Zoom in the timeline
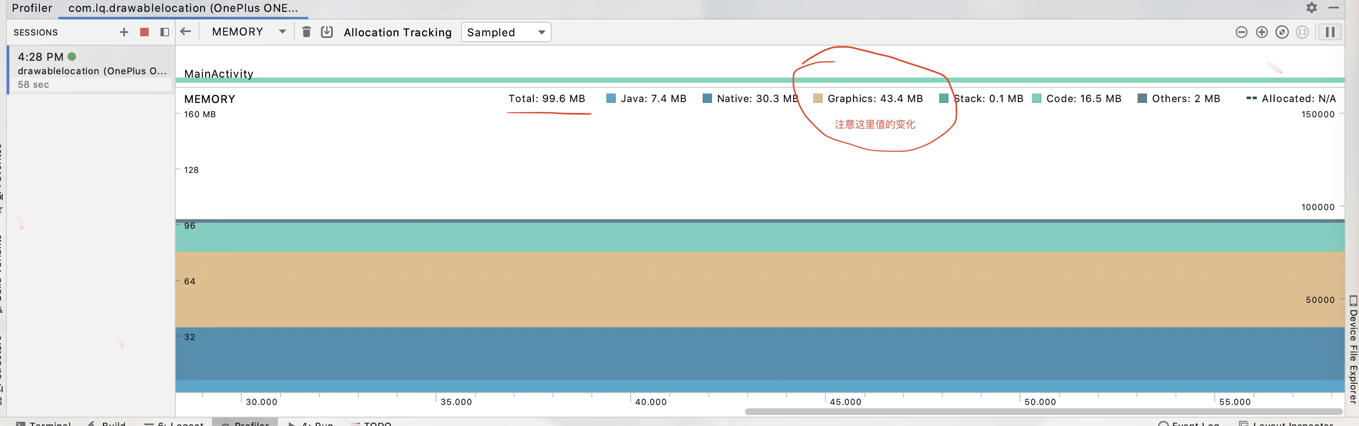 coord(1261,32)
